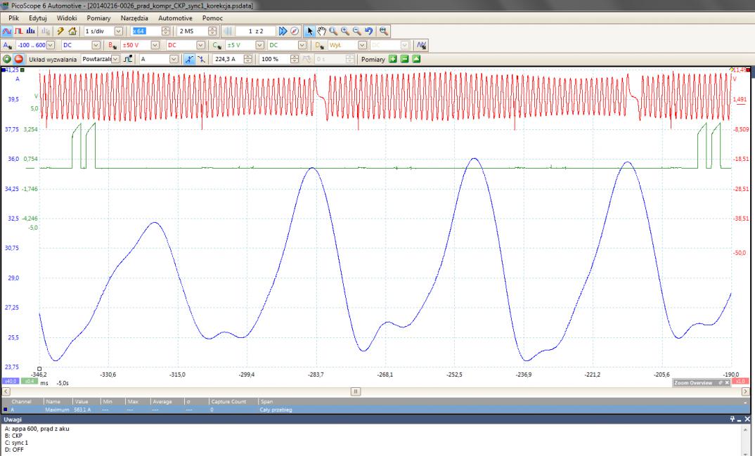Viewport: 755px width, 456px height.
Task: Toggle the select arrow pointer tool
Action: (311, 31)
